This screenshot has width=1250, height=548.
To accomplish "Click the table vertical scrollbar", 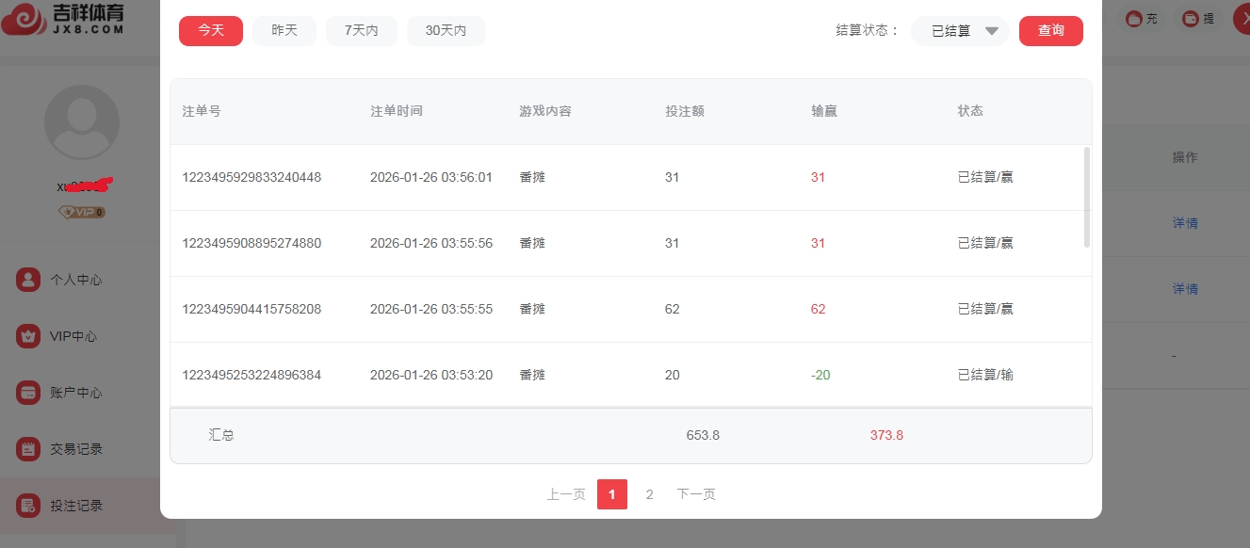I will pos(1087,198).
